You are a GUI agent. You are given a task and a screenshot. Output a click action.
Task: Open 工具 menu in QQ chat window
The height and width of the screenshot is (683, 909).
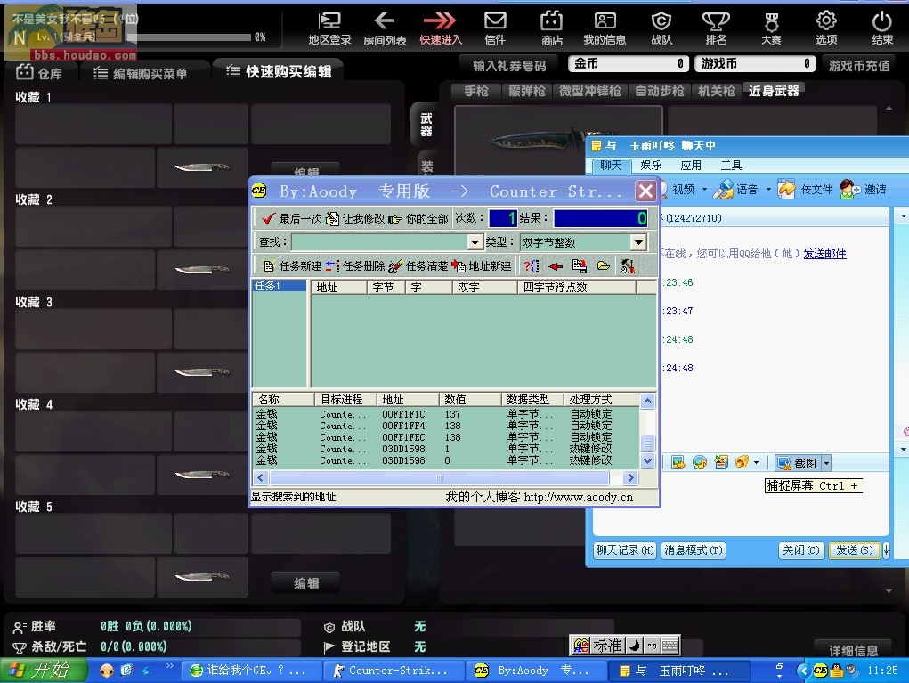pyautogui.click(x=731, y=166)
